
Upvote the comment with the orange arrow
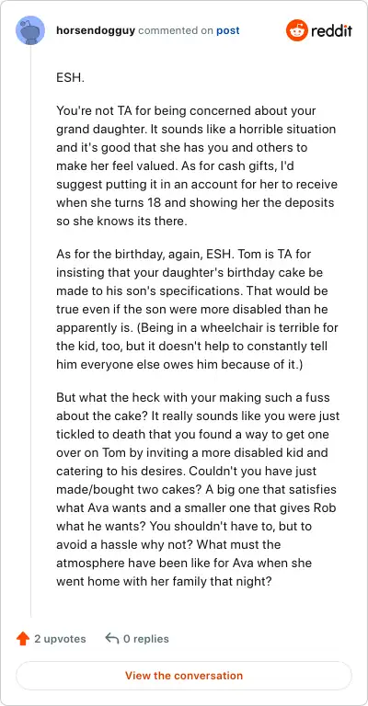22,639
